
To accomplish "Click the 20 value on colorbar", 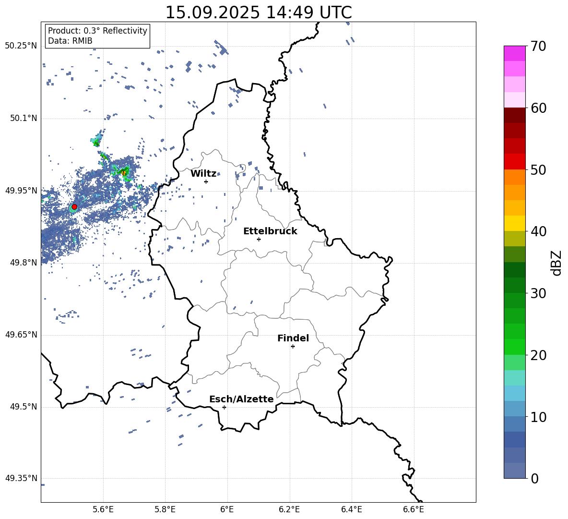I will pos(538,355).
